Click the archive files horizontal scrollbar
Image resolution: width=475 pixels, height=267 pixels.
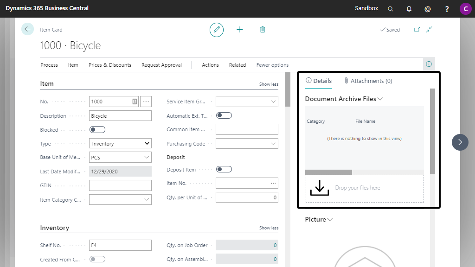pos(329,172)
